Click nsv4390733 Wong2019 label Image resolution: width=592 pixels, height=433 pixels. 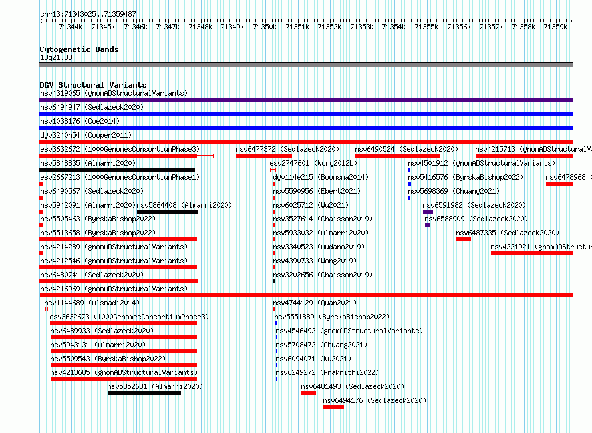coord(315,261)
